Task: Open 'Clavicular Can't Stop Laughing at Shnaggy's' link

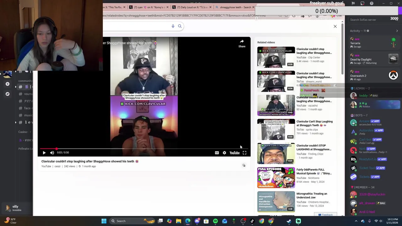Action: point(314,123)
